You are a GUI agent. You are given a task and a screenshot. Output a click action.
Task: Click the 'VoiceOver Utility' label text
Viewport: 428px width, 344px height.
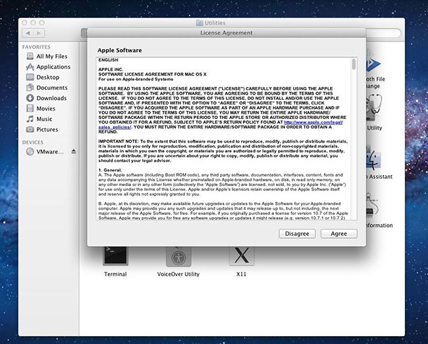click(x=178, y=274)
